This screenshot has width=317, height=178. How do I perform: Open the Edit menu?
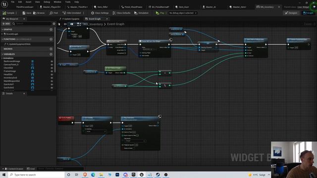pyautogui.click(x=20, y=2)
